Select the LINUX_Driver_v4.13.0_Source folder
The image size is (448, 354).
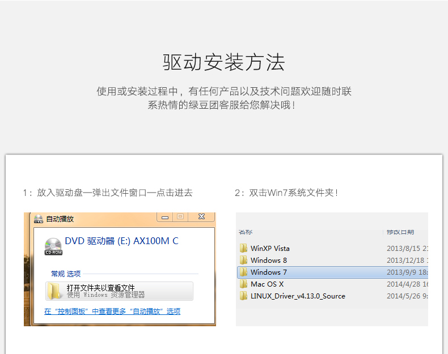point(298,296)
